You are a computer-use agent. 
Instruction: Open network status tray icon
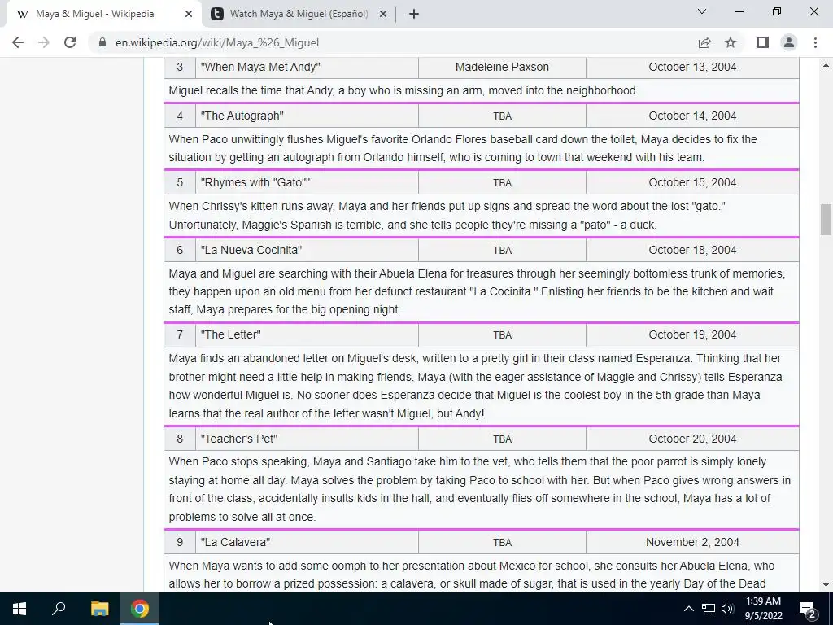[x=709, y=609]
